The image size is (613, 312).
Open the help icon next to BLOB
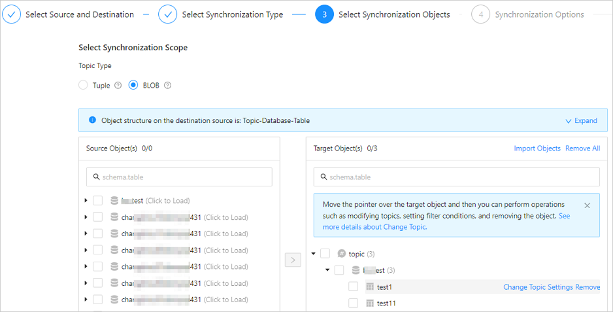click(168, 85)
